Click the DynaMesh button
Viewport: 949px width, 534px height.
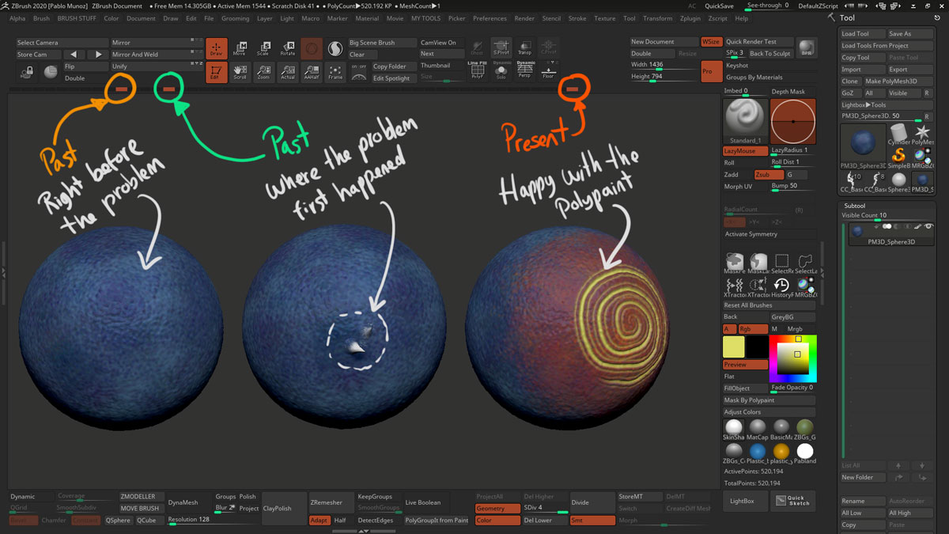pos(183,502)
